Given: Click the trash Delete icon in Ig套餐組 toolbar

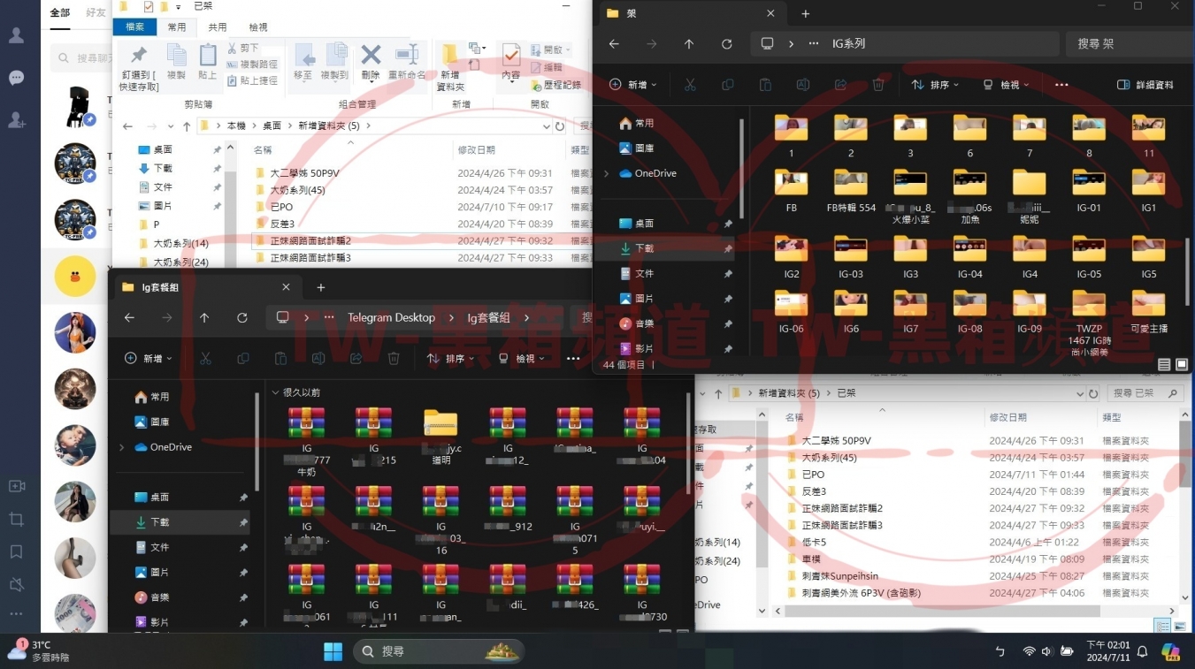Looking at the screenshot, I should pyautogui.click(x=394, y=359).
